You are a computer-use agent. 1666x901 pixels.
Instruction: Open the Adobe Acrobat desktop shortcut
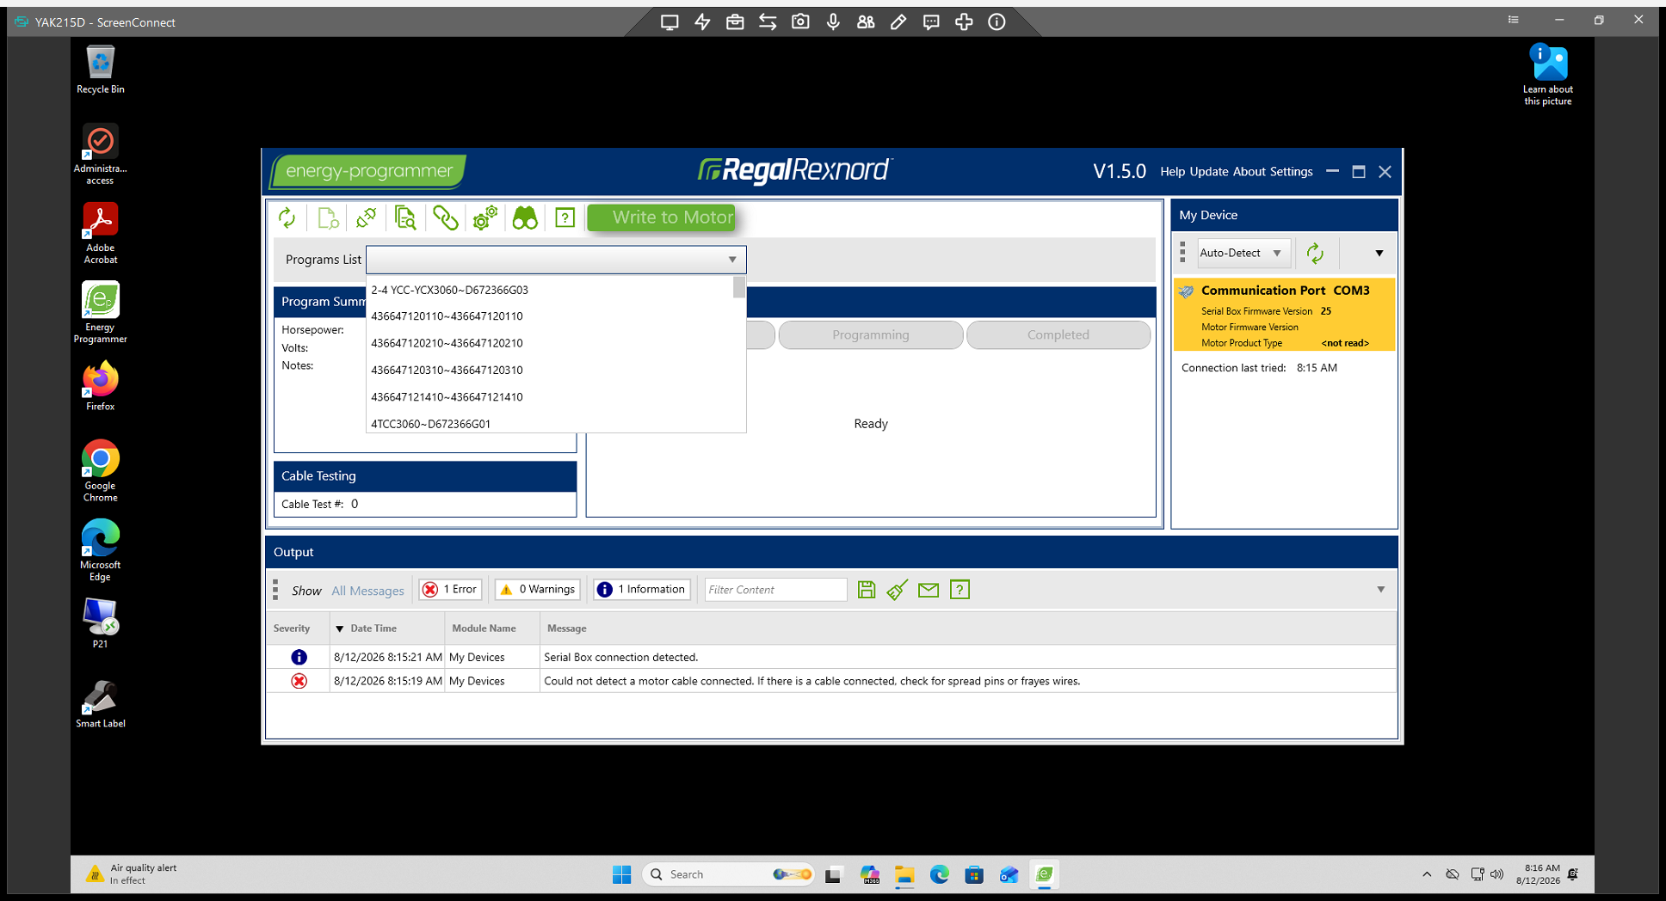tap(101, 233)
